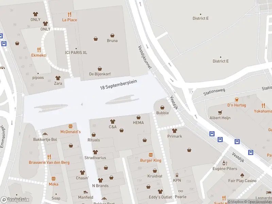The width and height of the screenshot is (272, 204).
Task: Click the Burger King burger icon
Action: pos(151,155)
